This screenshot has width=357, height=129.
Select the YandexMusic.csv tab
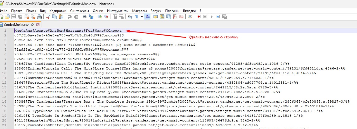16,25
